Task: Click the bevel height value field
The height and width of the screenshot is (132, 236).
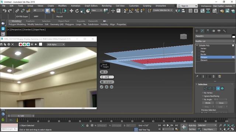Action: pyautogui.click(x=107, y=77)
